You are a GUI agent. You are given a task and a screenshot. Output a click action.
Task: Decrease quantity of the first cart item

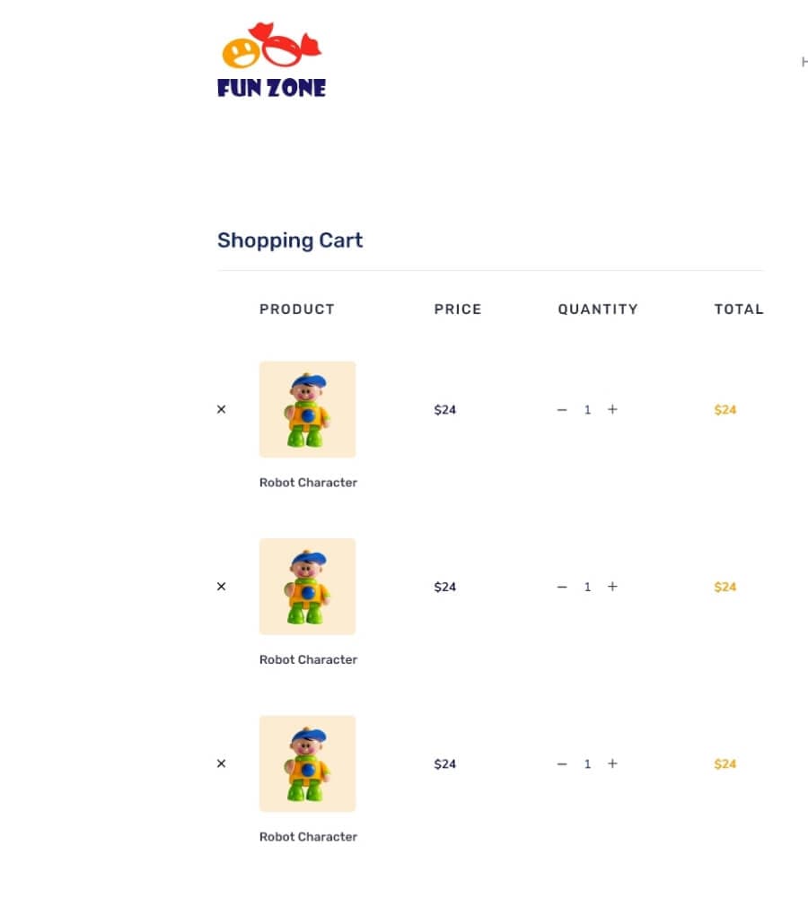click(x=562, y=409)
